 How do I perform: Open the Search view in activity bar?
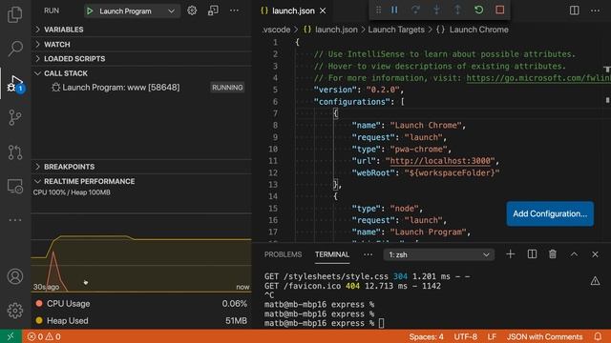15,49
